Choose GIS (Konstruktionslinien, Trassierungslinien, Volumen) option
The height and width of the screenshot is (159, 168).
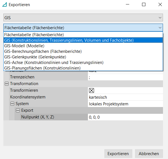69,40
